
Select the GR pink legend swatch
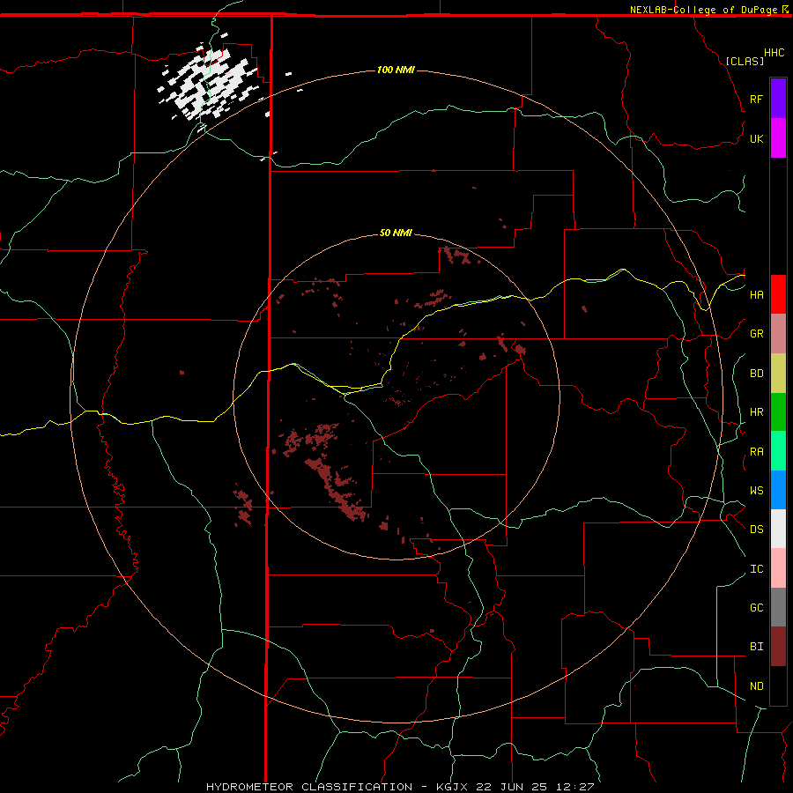click(778, 334)
